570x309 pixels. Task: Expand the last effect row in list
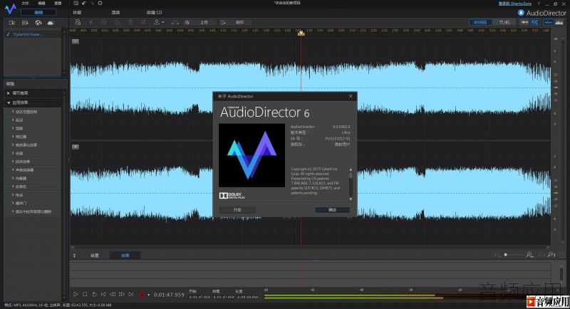click(x=13, y=211)
